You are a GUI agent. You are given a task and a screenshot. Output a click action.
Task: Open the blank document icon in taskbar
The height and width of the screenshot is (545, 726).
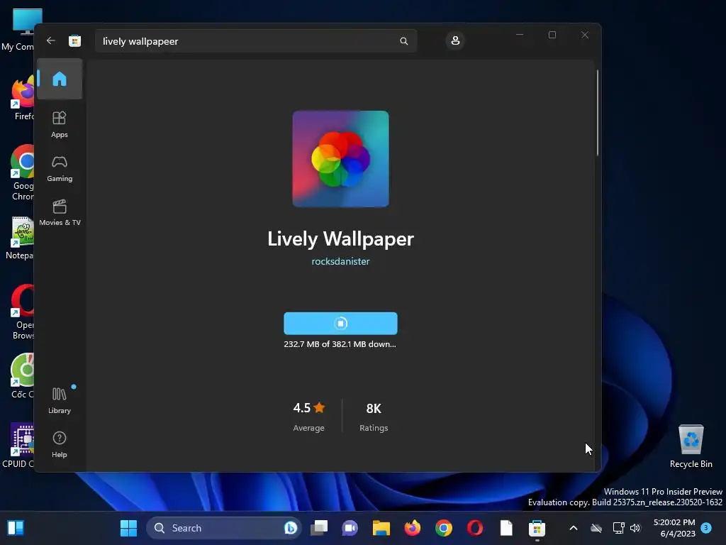[x=506, y=528]
